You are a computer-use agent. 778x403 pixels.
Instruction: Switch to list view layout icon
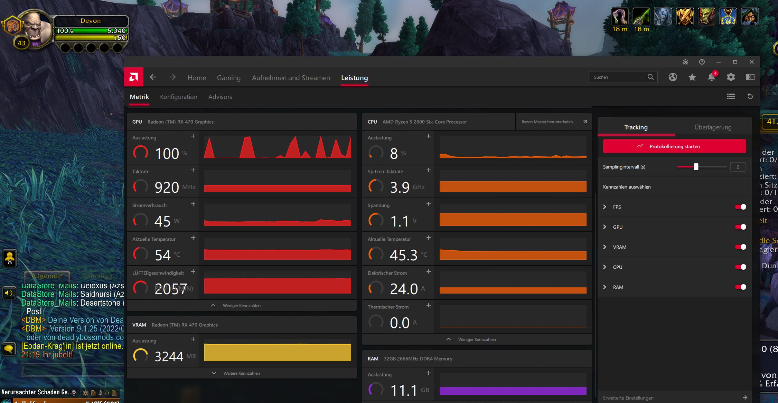point(731,96)
